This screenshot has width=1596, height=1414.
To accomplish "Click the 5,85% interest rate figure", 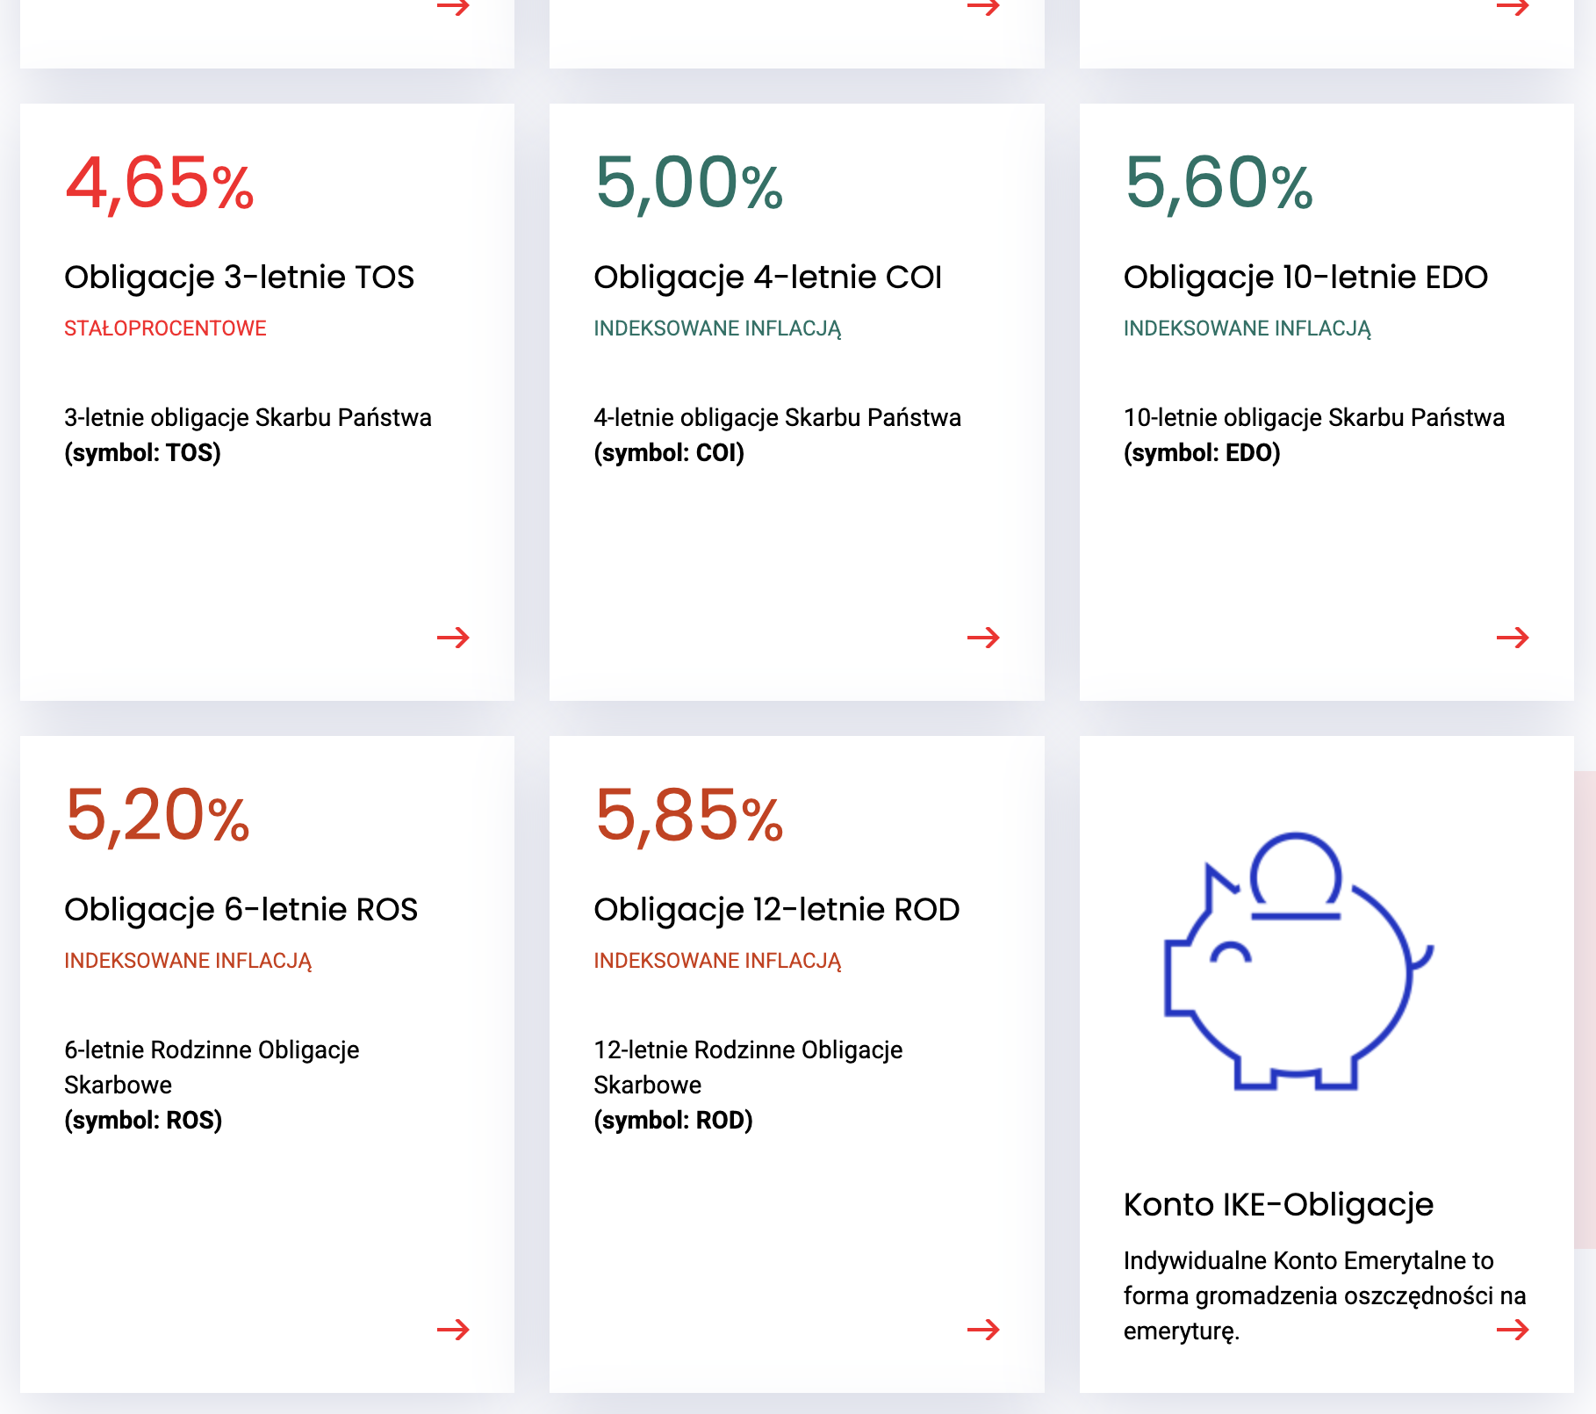I will tap(688, 816).
